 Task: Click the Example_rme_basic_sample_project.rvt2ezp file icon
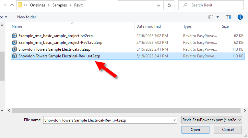coord(14,35)
